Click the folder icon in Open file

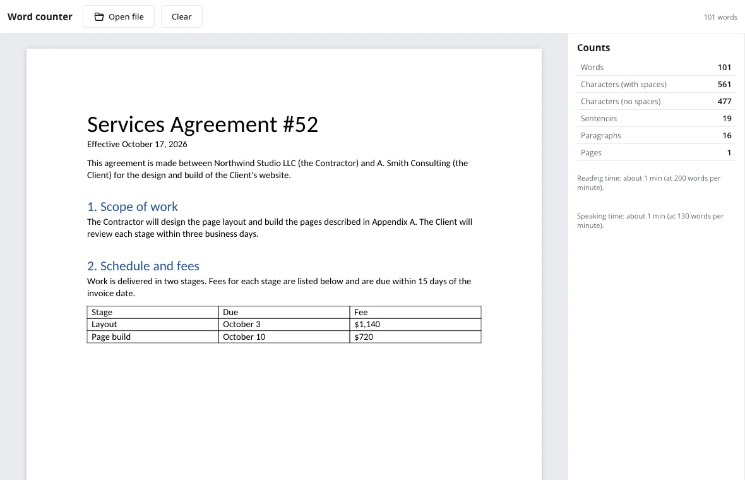click(99, 16)
